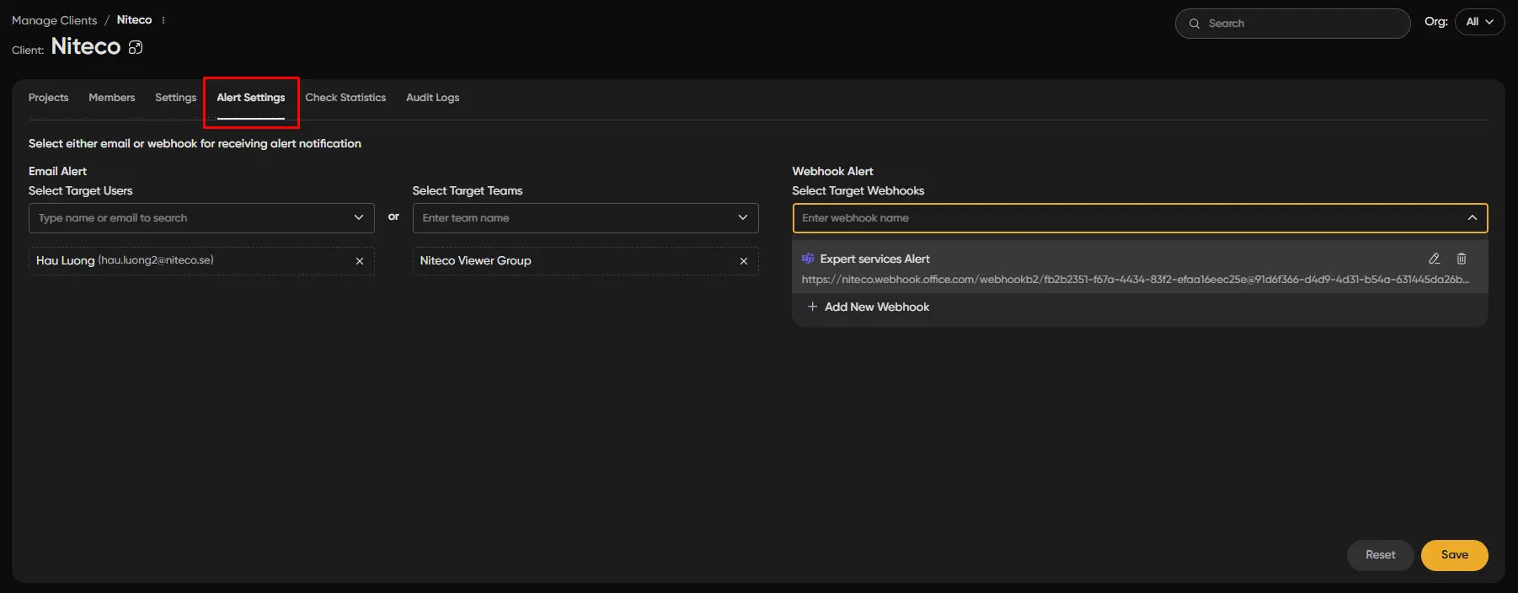Image resolution: width=1518 pixels, height=593 pixels.
Task: Open the Org selector dropdown
Action: (1479, 22)
